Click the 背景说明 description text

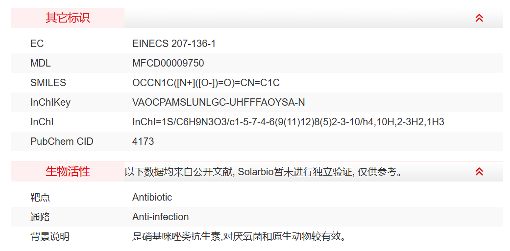pyautogui.click(x=240, y=237)
